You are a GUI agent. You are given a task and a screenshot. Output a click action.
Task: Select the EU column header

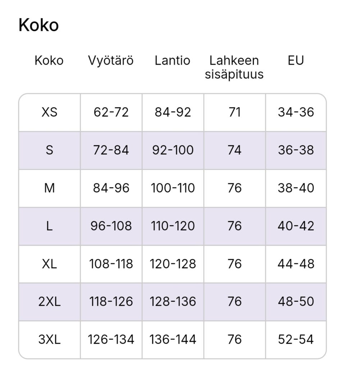click(x=296, y=60)
